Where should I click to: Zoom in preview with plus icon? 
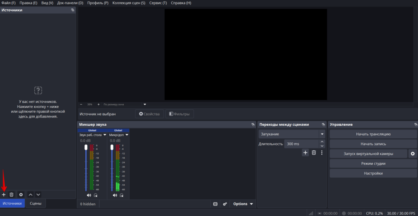tap(98, 105)
